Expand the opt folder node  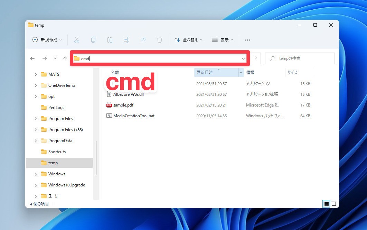[x=36, y=96]
